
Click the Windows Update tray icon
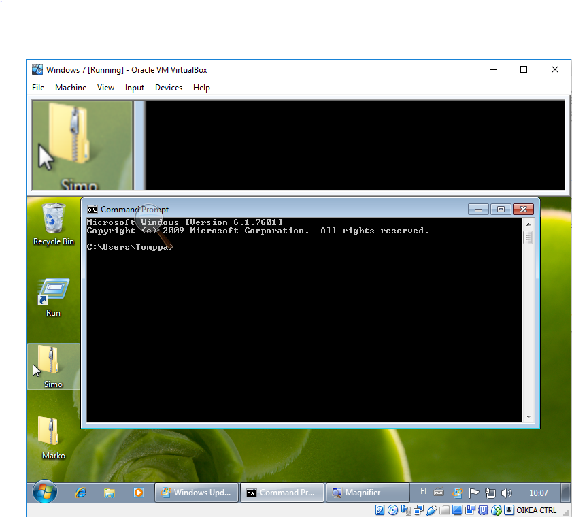457,493
